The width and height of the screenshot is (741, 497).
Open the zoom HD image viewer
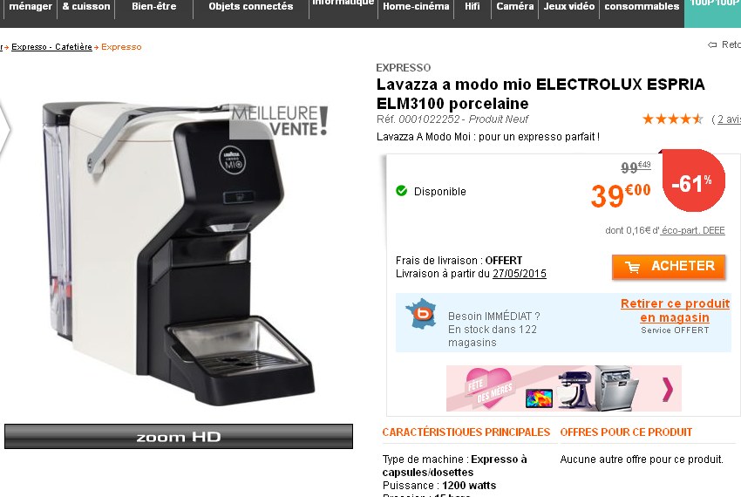[x=179, y=436]
